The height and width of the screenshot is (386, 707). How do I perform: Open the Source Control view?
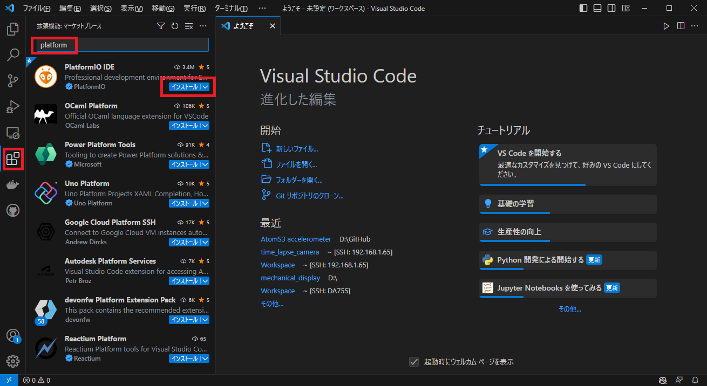point(13,81)
